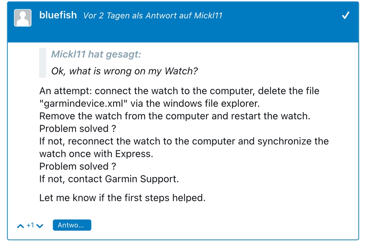The height and width of the screenshot is (246, 366).
Task: Click 'Let me know if the first steps helped.'
Action: 122,198
